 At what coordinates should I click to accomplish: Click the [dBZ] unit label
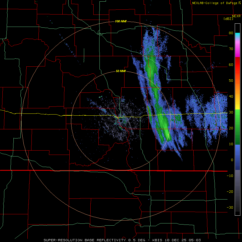228,19
